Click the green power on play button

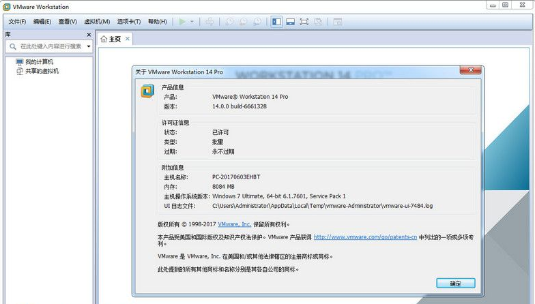pyautogui.click(x=182, y=22)
